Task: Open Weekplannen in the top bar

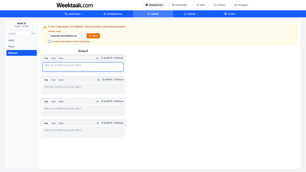Action: 154,5
